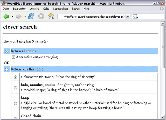Click the Stop loading icon
The width and height of the screenshot is (166, 120).
coord(41,17)
